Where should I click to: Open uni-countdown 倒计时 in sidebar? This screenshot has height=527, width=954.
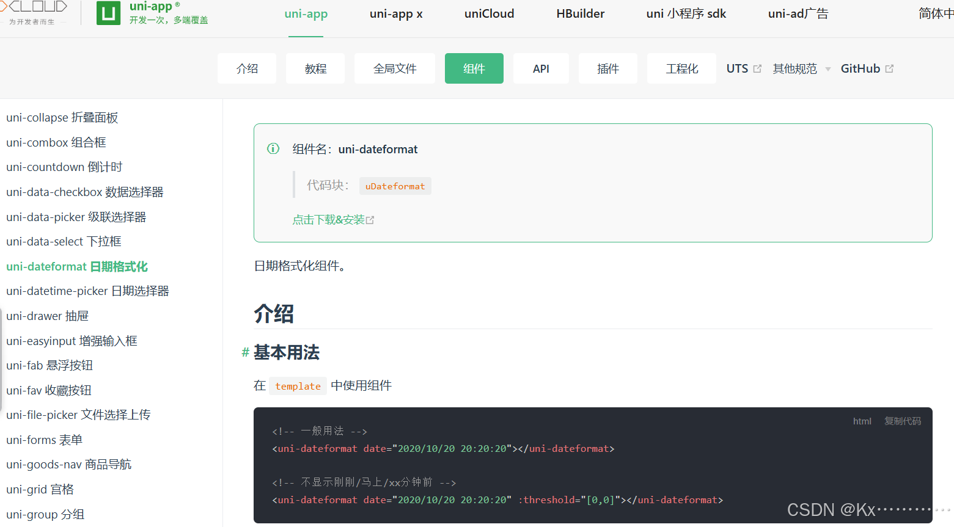[64, 167]
